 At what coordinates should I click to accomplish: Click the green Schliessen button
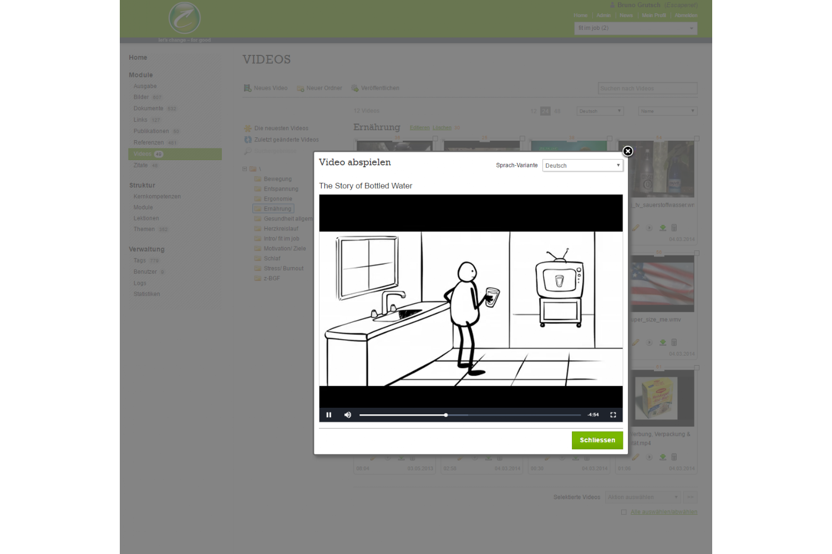tap(597, 440)
